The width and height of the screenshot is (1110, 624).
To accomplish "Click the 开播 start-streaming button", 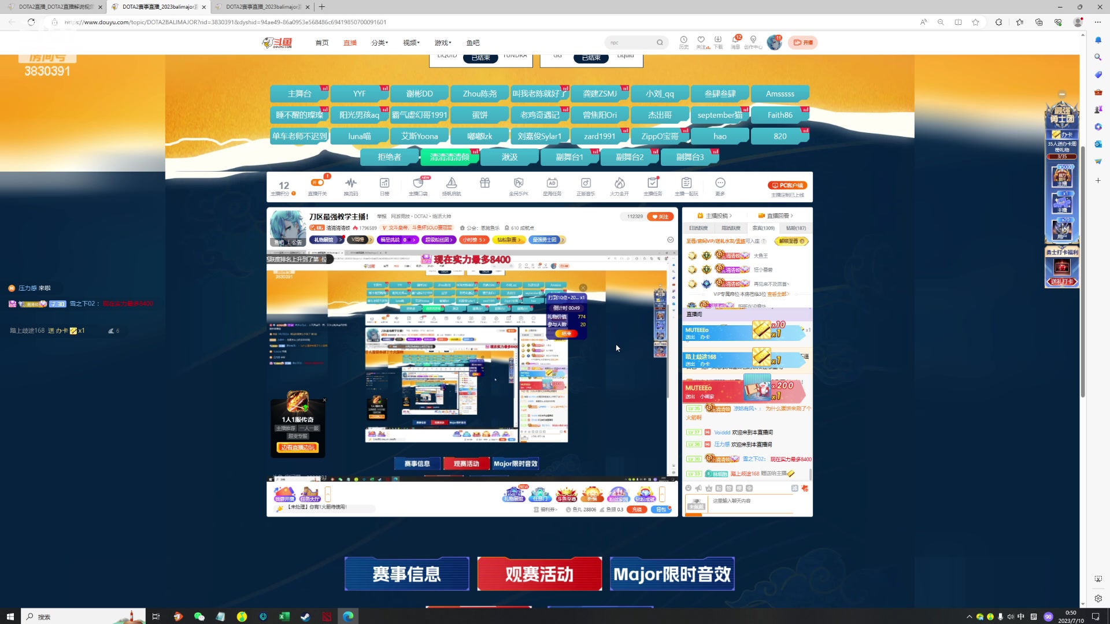I will tap(803, 43).
